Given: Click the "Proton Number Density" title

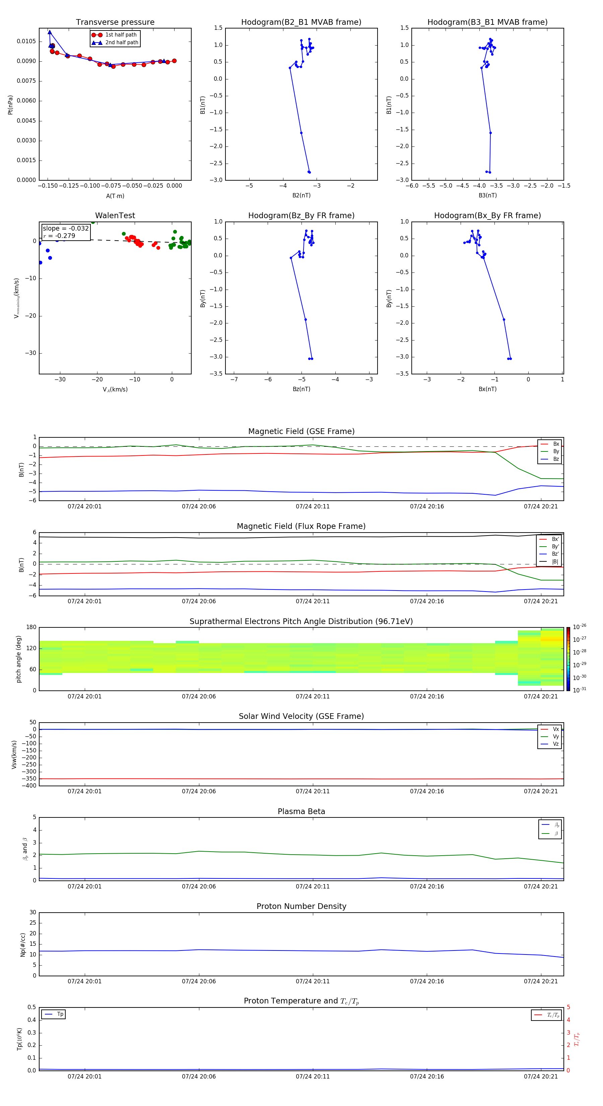Looking at the screenshot, I should pyautogui.click(x=301, y=906).
